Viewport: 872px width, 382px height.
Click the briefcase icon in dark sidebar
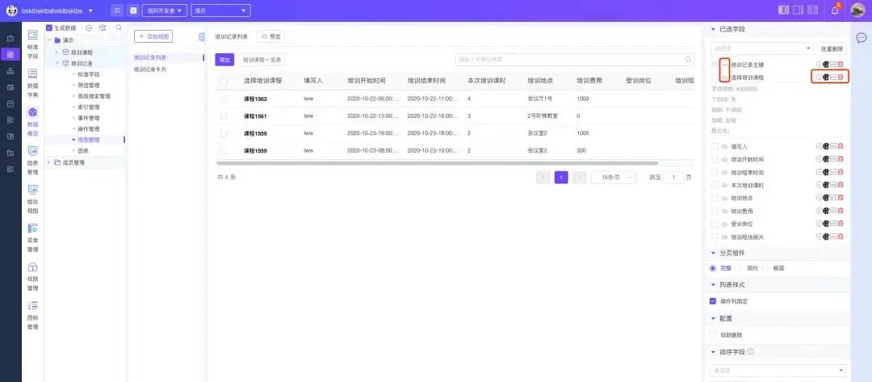(x=10, y=39)
